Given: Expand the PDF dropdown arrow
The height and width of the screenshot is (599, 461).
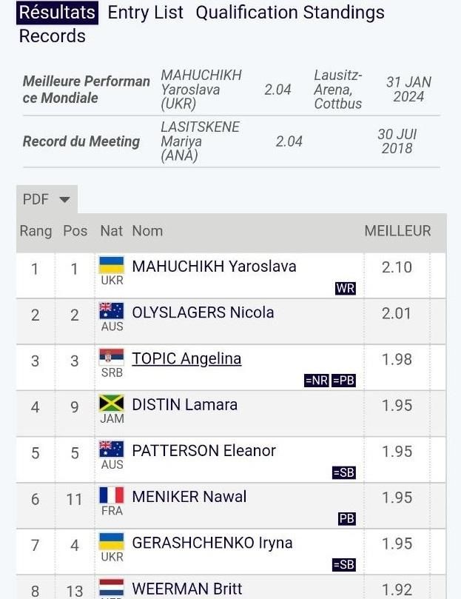Looking at the screenshot, I should click(x=65, y=199).
